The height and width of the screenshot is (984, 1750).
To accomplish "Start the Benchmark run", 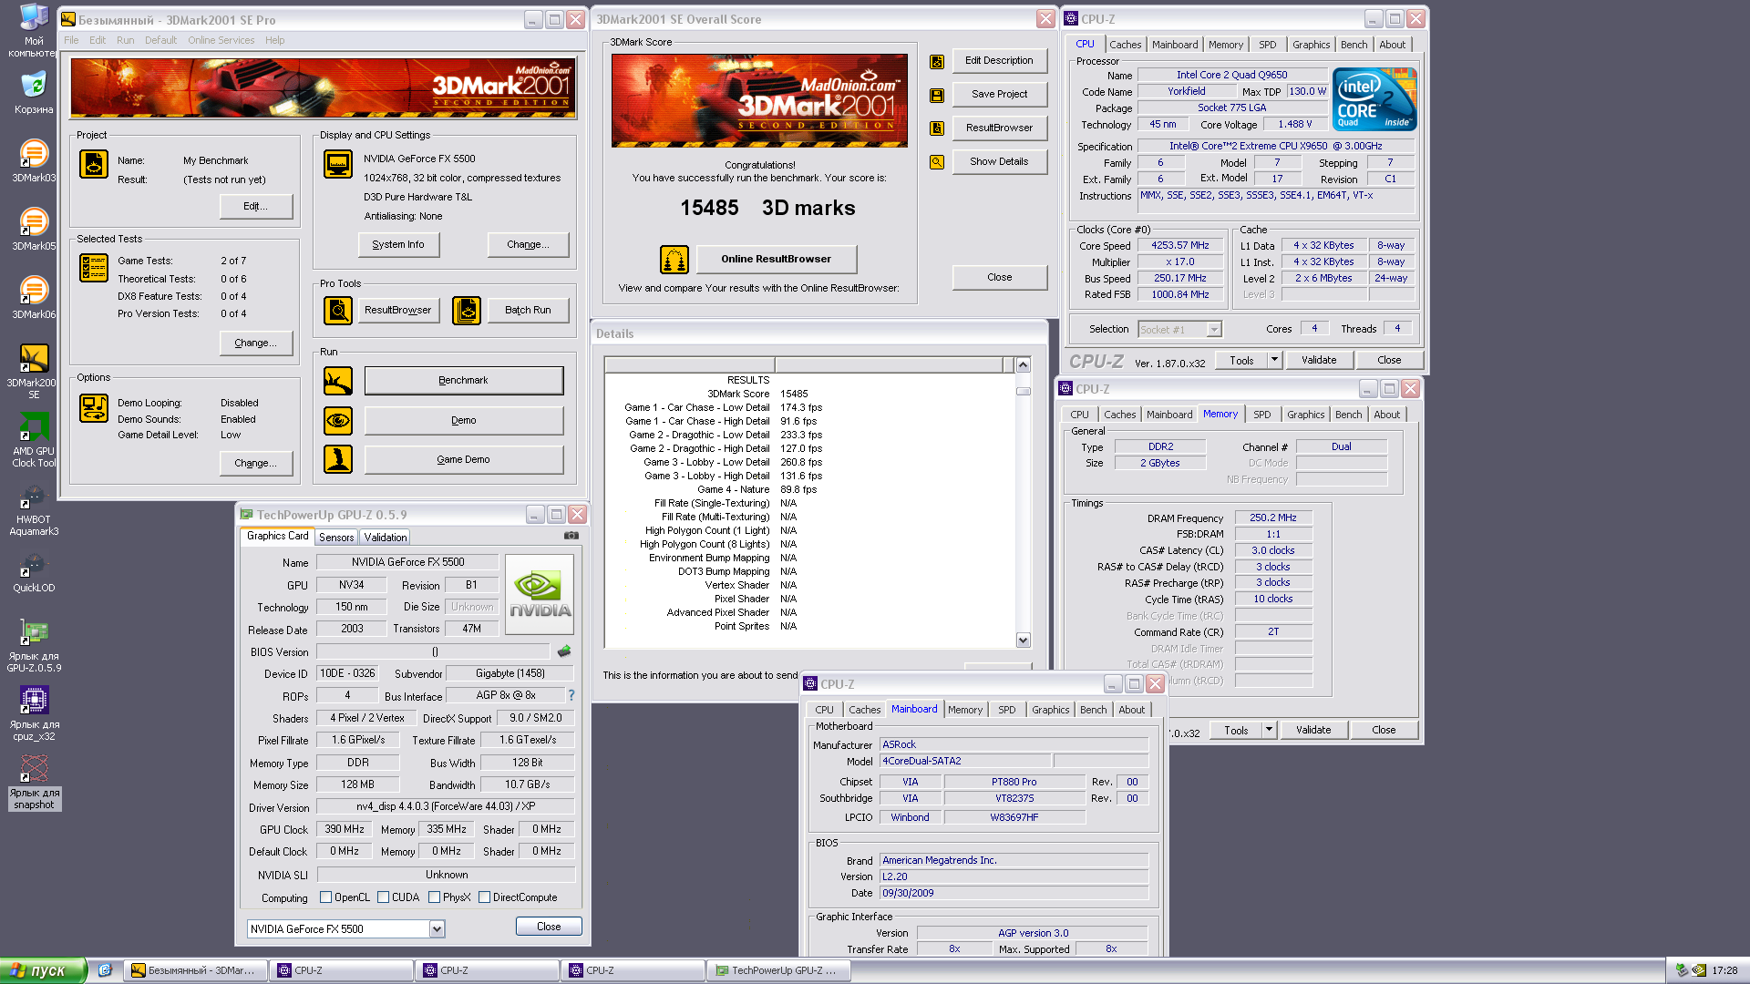I will tap(464, 381).
